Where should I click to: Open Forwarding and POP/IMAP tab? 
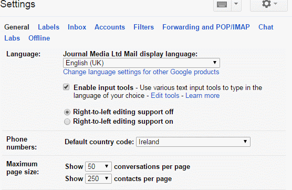pyautogui.click(x=206, y=27)
